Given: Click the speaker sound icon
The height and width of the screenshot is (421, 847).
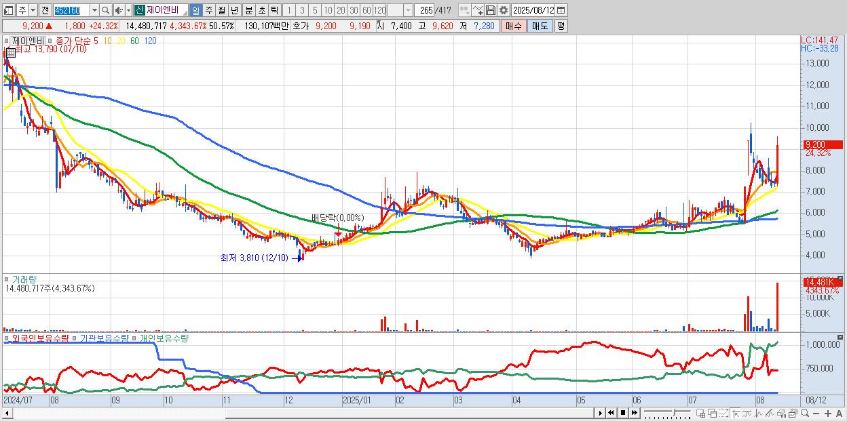Looking at the screenshot, I should click(x=119, y=10).
